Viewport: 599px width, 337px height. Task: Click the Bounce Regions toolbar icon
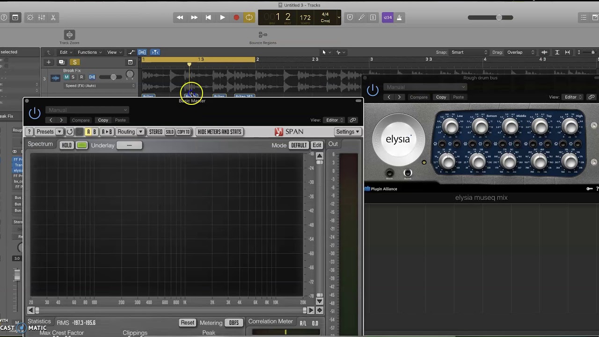pos(263,35)
